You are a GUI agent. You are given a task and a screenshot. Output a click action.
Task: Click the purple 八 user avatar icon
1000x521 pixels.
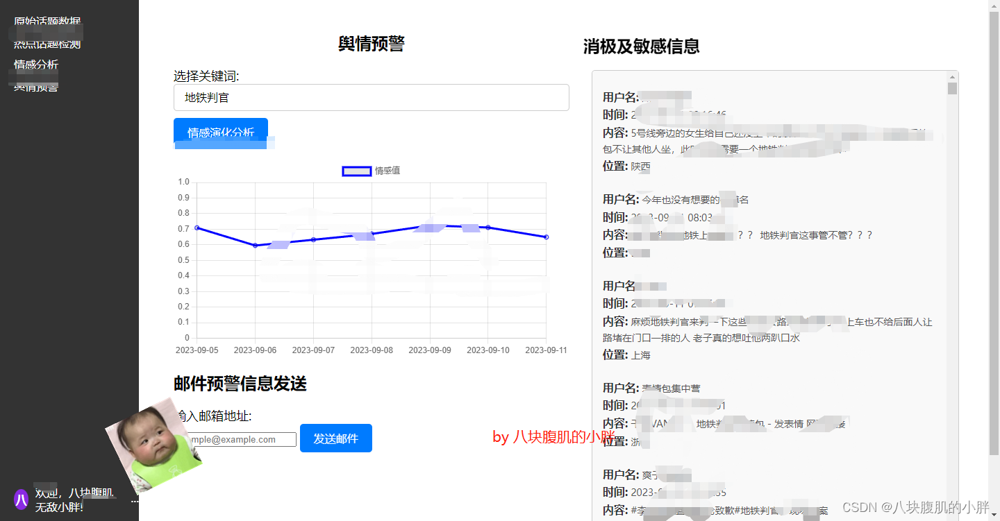pyautogui.click(x=21, y=499)
